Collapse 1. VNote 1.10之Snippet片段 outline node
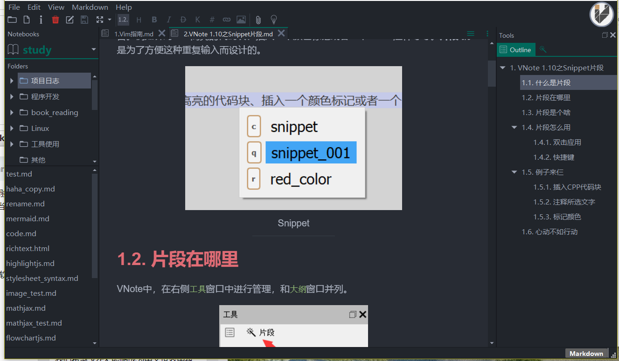The image size is (619, 361). [503, 68]
